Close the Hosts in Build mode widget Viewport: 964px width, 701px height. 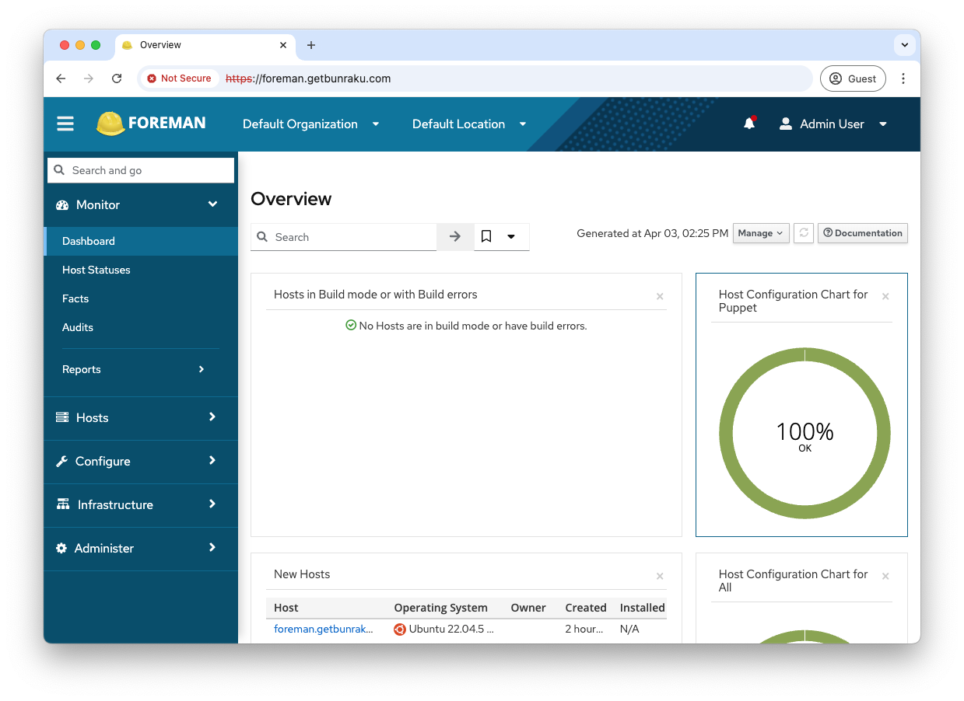[x=660, y=296]
